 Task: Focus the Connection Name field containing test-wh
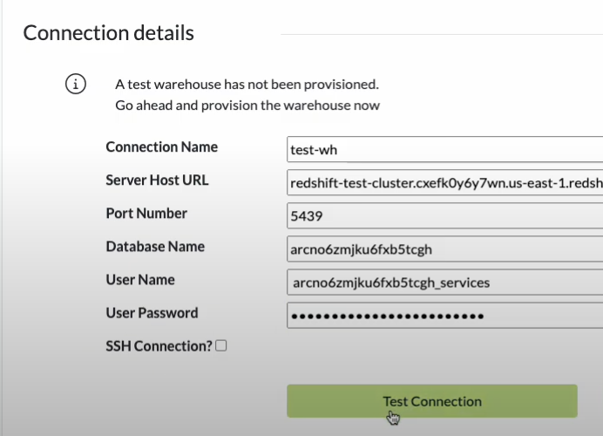[444, 149]
